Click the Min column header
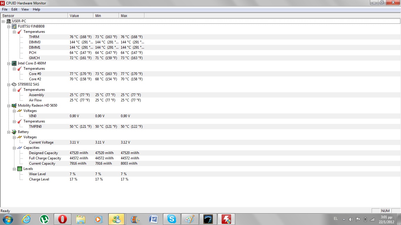 click(x=106, y=16)
